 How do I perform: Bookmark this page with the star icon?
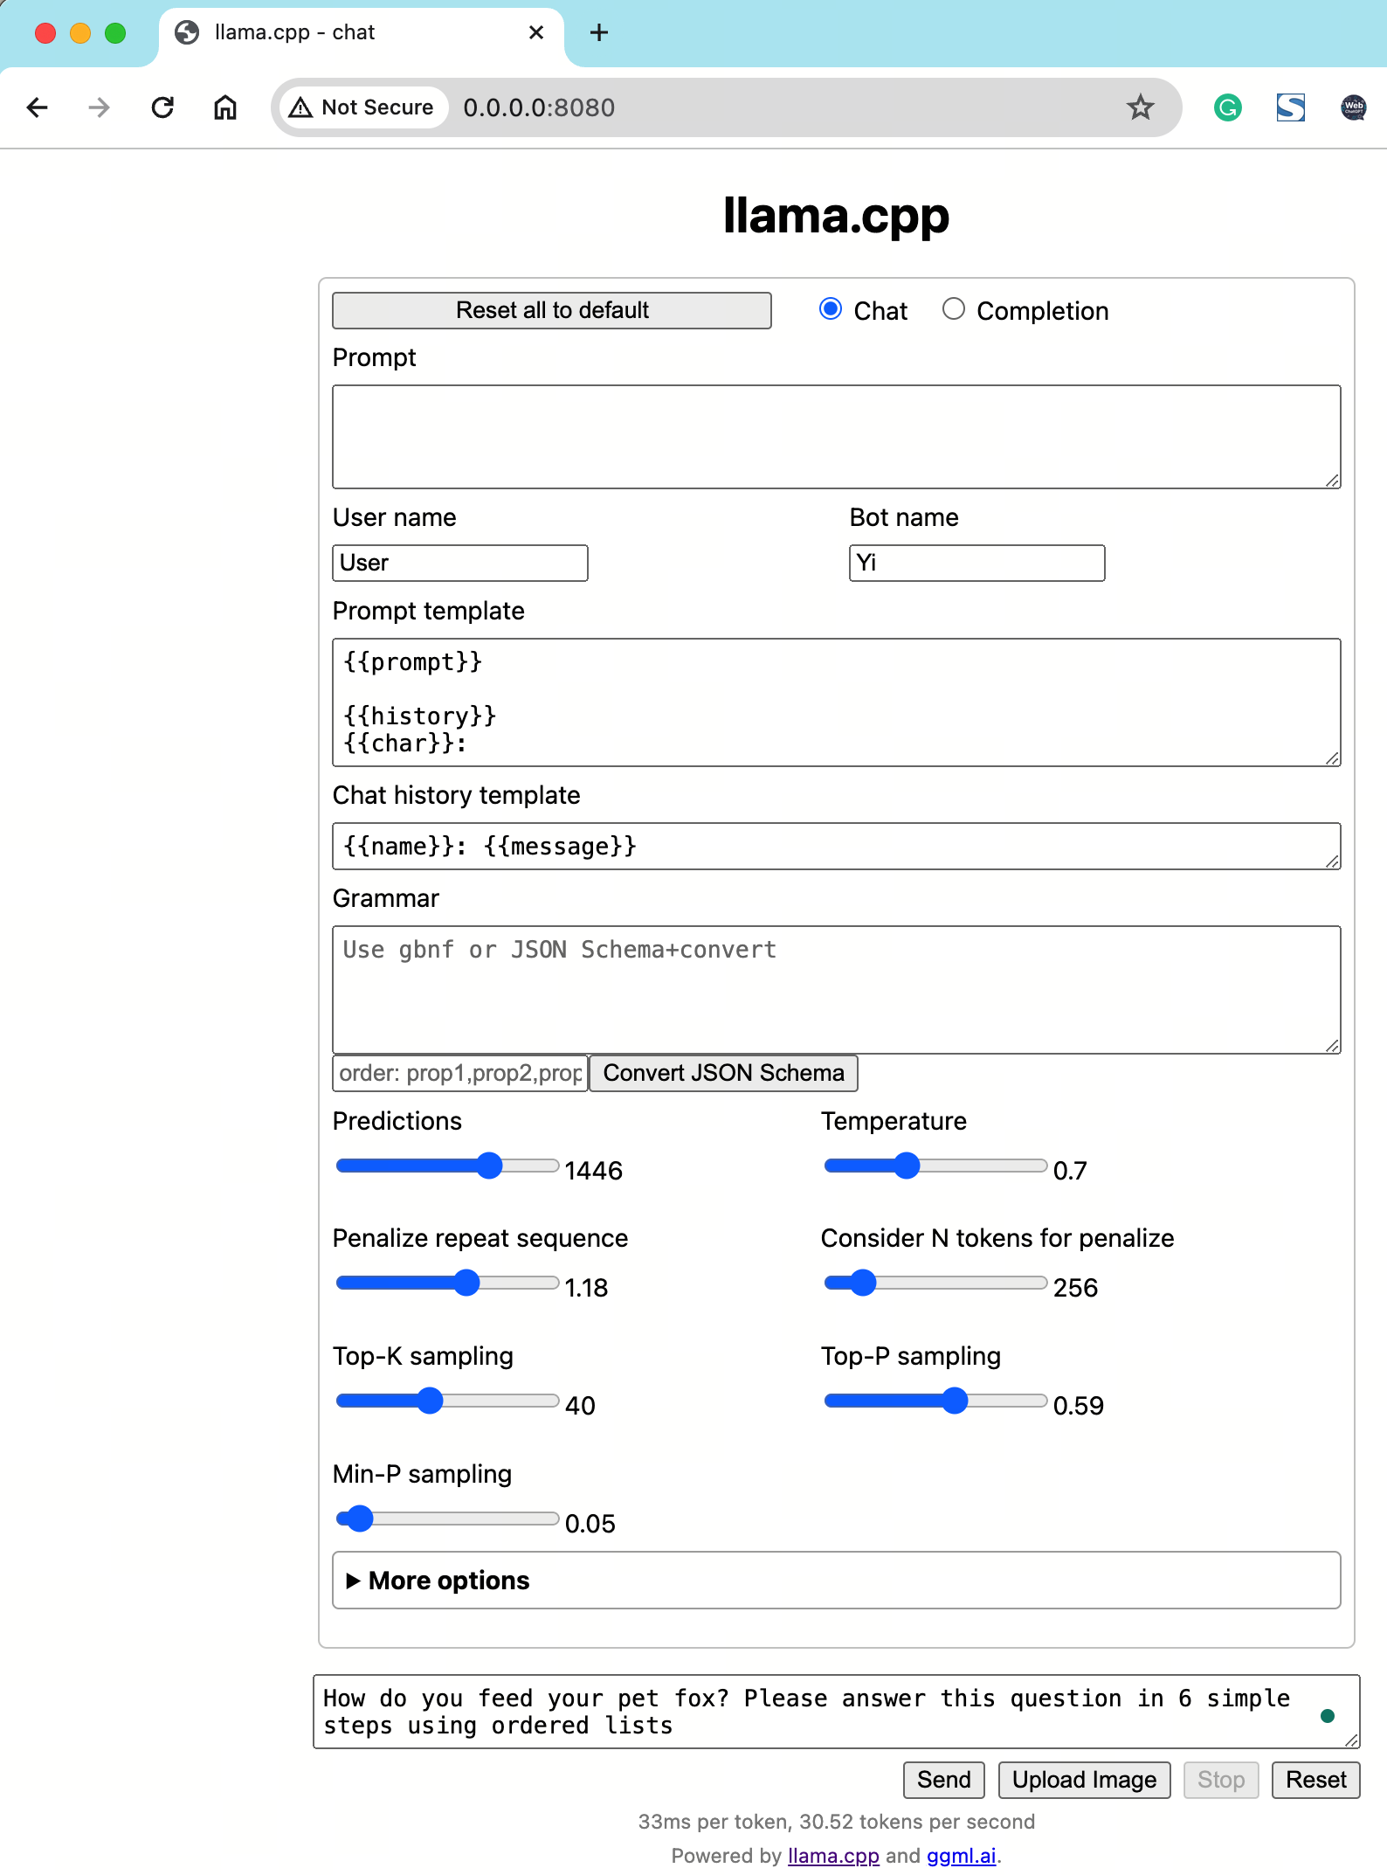pos(1140,107)
